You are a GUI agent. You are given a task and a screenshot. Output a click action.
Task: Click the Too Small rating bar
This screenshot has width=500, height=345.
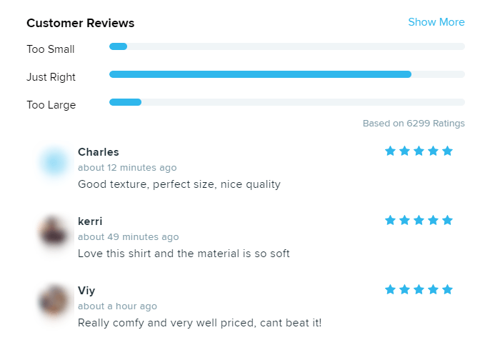(x=286, y=46)
